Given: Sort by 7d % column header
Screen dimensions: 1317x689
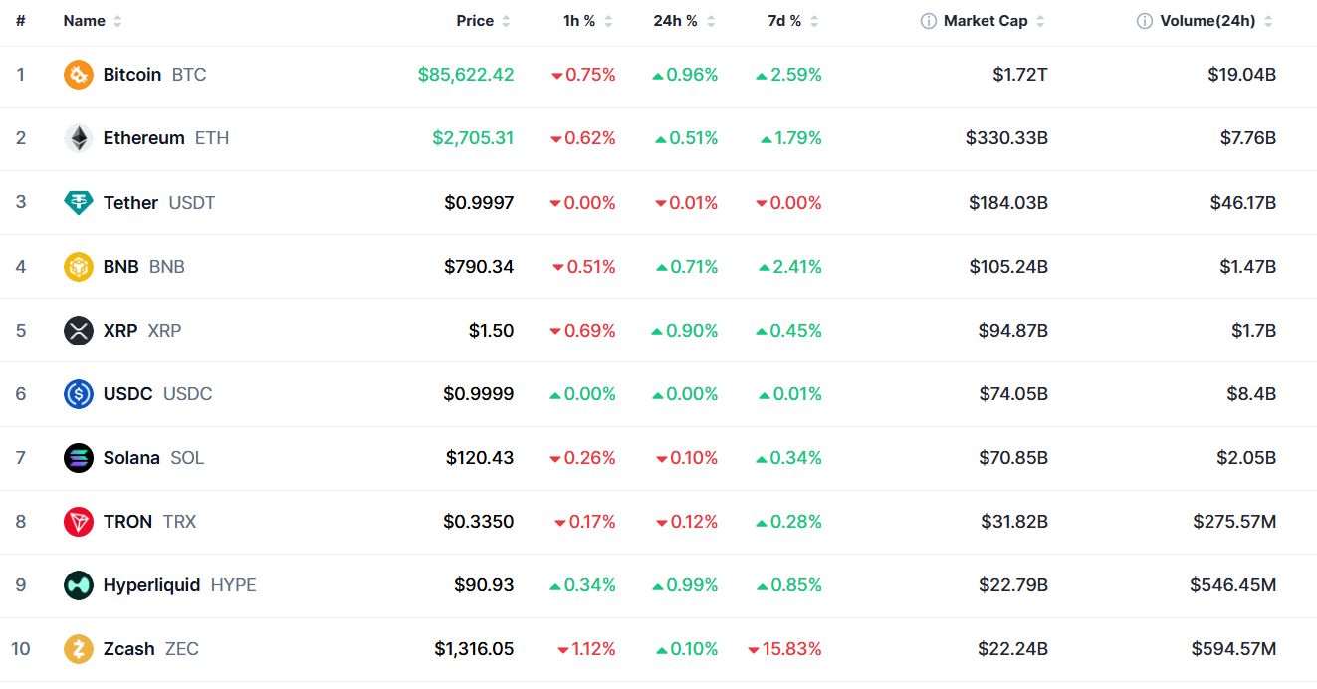Looking at the screenshot, I should (793, 21).
